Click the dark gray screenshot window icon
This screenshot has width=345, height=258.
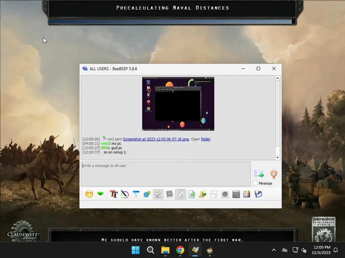pos(236,194)
